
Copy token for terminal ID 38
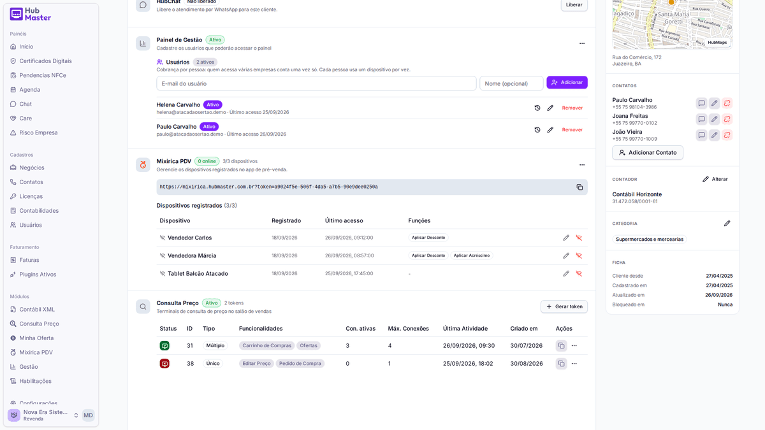coord(561,363)
